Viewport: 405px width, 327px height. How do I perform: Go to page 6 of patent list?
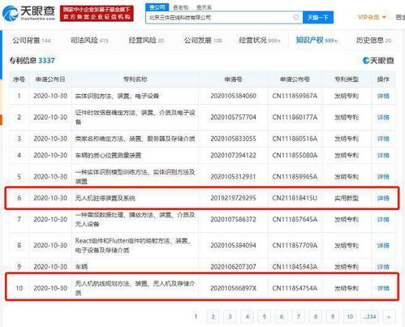coord(282,316)
